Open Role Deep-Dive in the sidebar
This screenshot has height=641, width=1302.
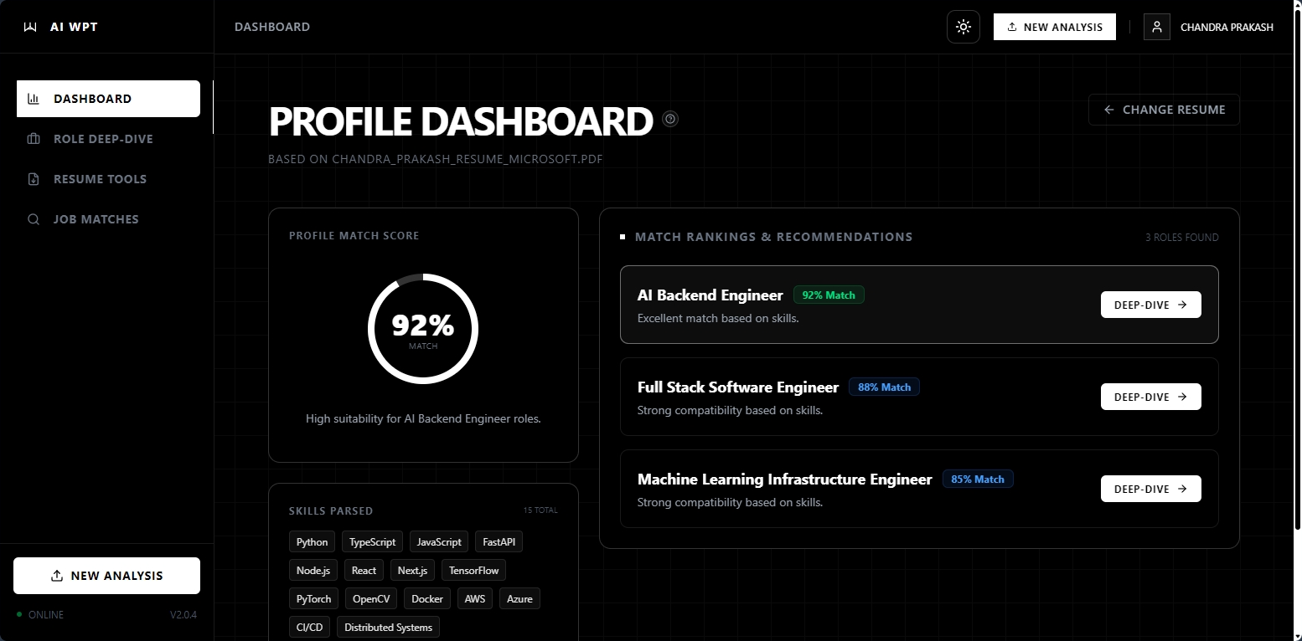pos(108,139)
